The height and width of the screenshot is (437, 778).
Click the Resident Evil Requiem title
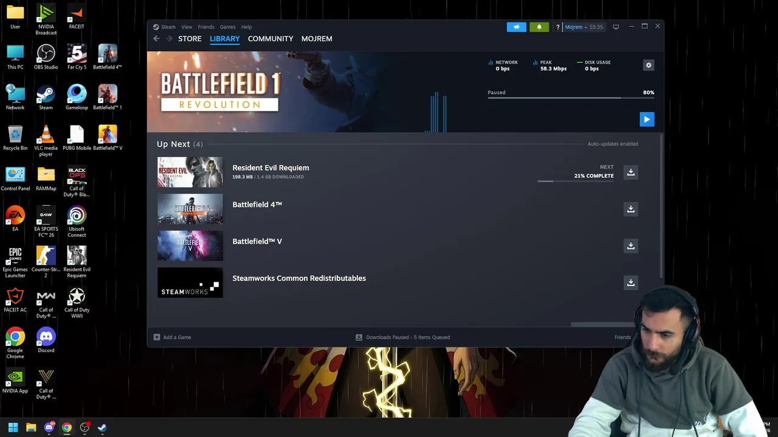[270, 168]
